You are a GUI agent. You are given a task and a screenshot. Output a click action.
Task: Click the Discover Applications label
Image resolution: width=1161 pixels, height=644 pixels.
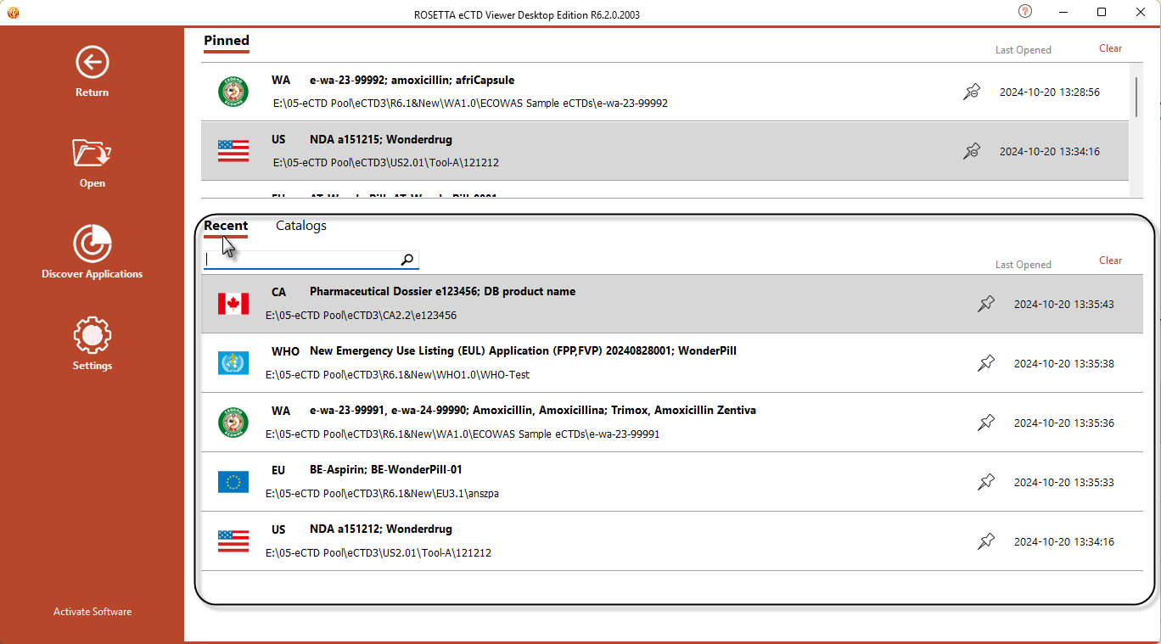pos(92,274)
